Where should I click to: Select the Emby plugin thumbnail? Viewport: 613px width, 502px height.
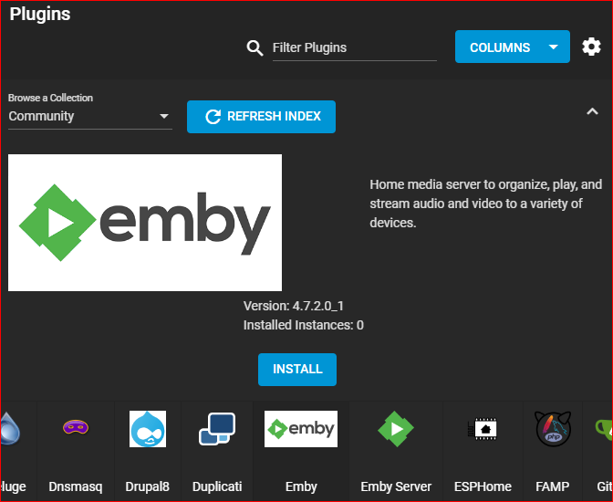pos(301,429)
